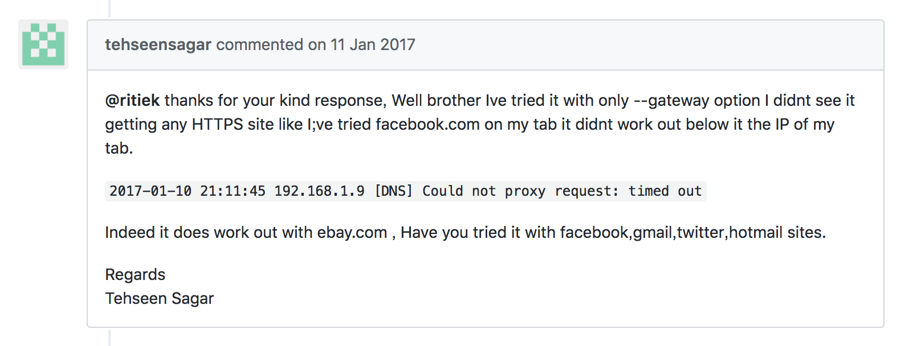The width and height of the screenshot is (921, 346).
Task: Click the word 'commented' in the header
Action: tap(259, 44)
